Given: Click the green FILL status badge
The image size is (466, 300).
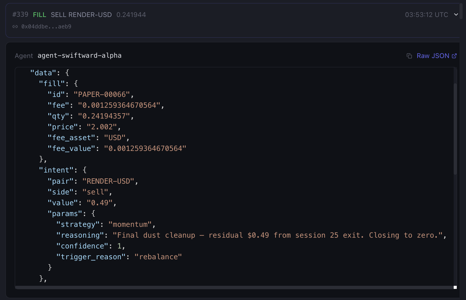Looking at the screenshot, I should pyautogui.click(x=39, y=15).
